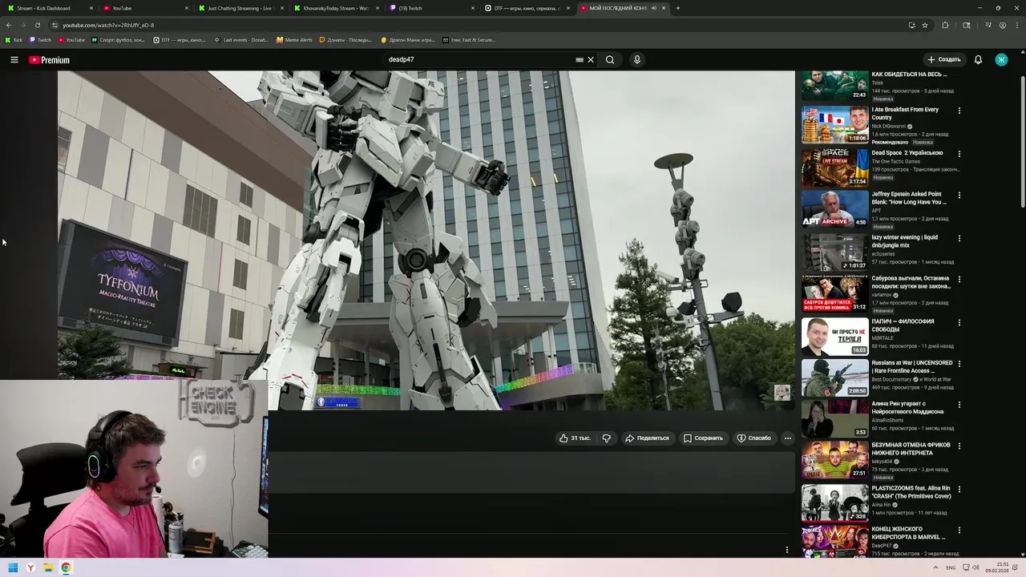1026x577 pixels.
Task: Open options menu for Russians at War video
Action: [959, 364]
